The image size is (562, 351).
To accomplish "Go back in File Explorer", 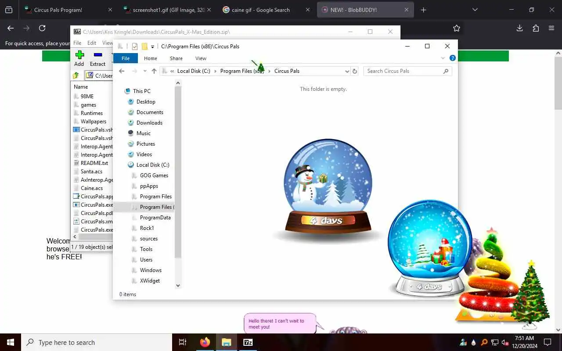I will (x=122, y=71).
